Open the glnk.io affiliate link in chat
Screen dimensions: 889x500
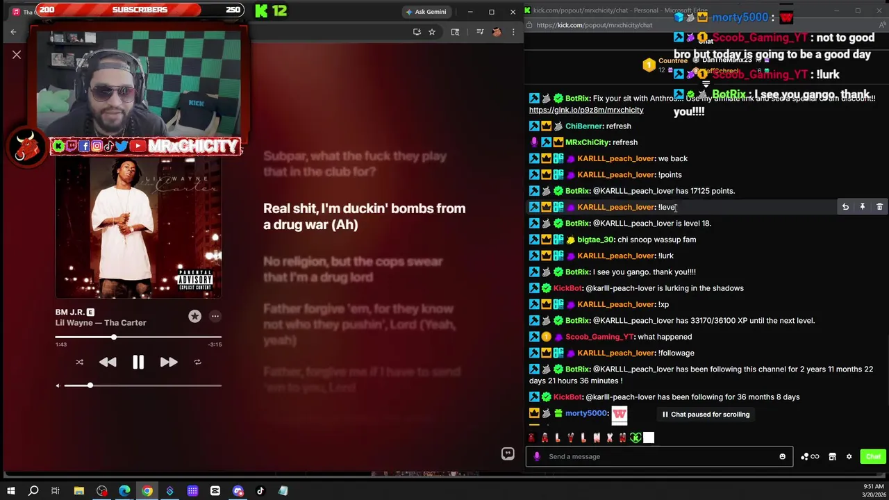point(586,110)
